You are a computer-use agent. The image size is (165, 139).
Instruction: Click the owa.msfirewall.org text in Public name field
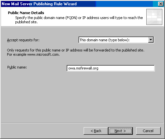[x=83, y=68]
